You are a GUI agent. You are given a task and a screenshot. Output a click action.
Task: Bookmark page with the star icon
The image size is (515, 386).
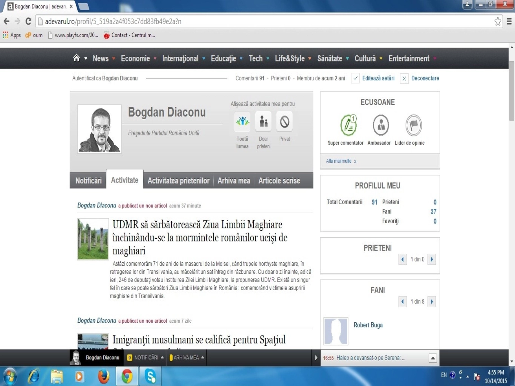[x=498, y=22]
